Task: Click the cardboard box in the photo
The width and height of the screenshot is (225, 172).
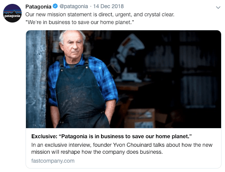Action: tap(140, 118)
